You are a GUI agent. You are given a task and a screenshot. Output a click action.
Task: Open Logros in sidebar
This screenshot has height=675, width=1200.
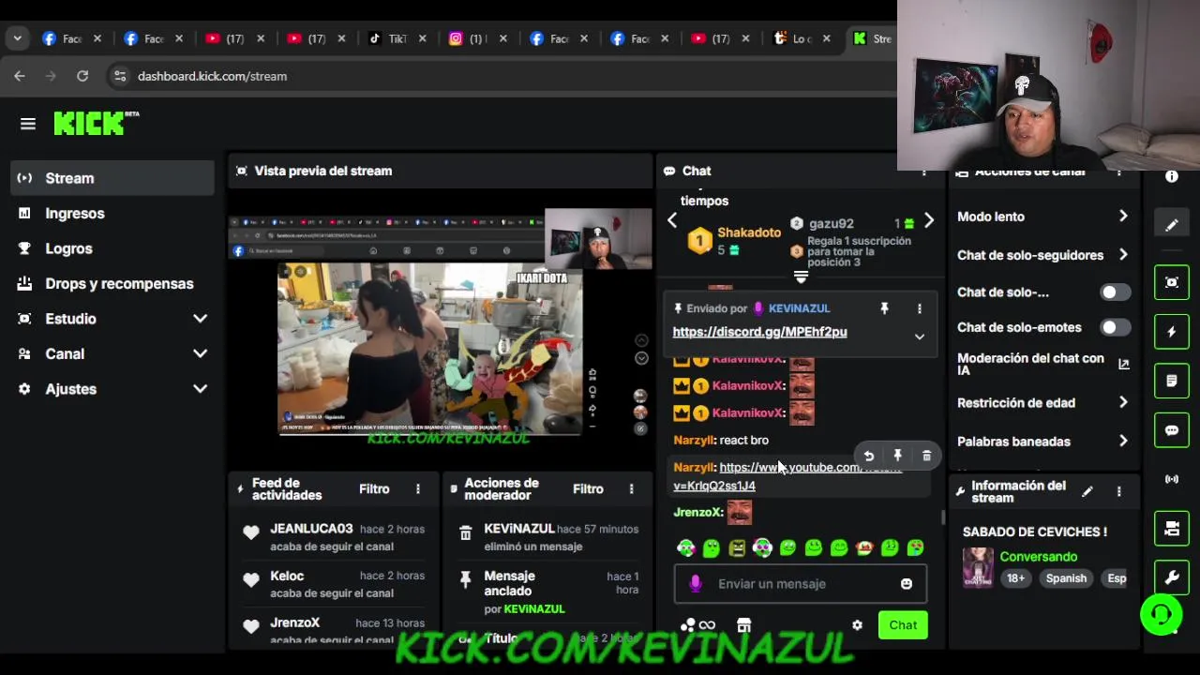(x=112, y=248)
